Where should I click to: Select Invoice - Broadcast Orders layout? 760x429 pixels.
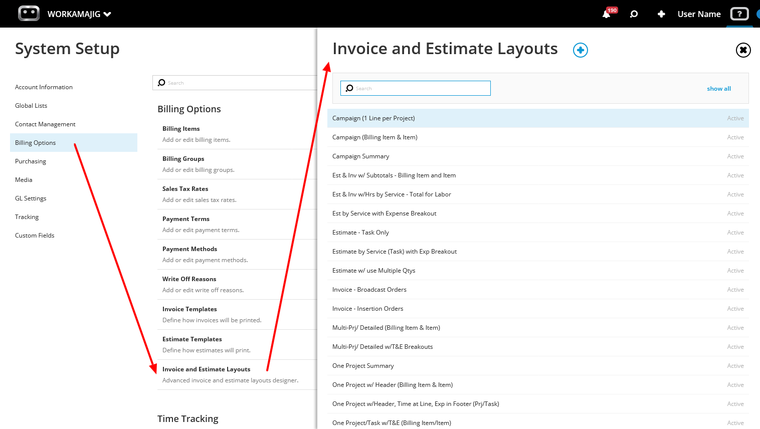(538, 290)
